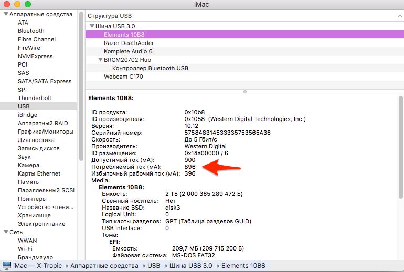Open Аппаратный RAID section
The height and width of the screenshot is (272, 404).
(43, 123)
